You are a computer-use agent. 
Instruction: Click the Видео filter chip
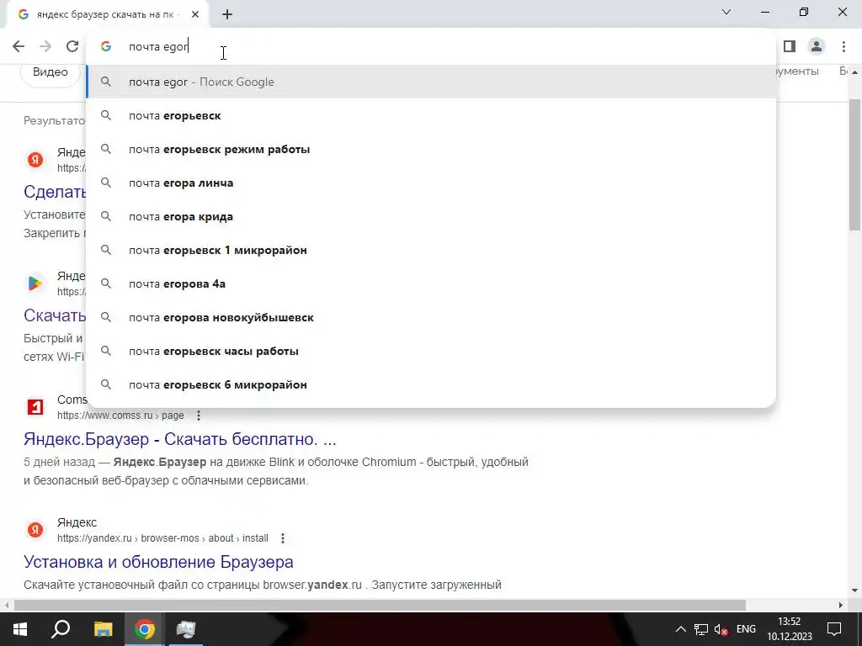(51, 72)
